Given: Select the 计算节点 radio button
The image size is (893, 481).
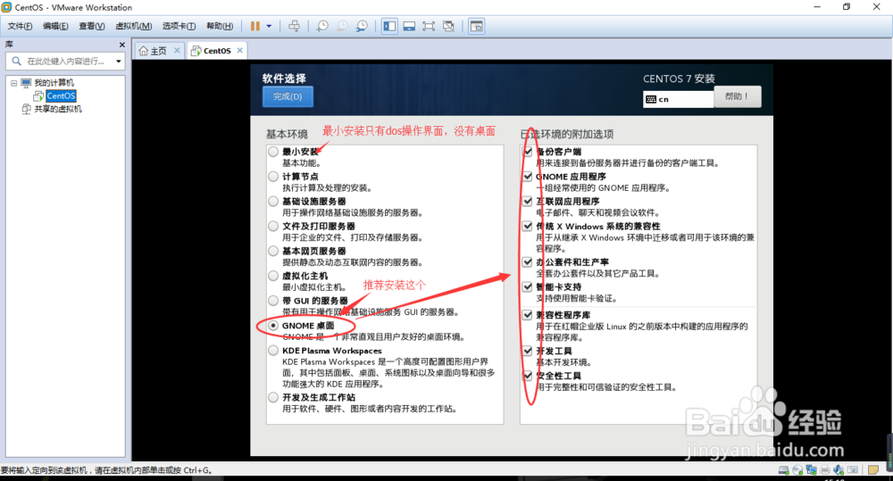Looking at the screenshot, I should click(x=273, y=177).
